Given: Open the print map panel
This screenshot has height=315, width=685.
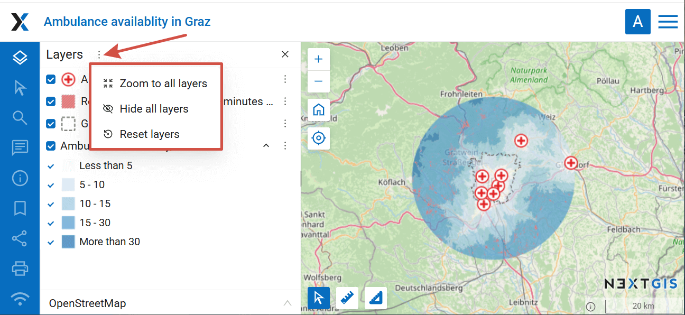Looking at the screenshot, I should [x=20, y=268].
